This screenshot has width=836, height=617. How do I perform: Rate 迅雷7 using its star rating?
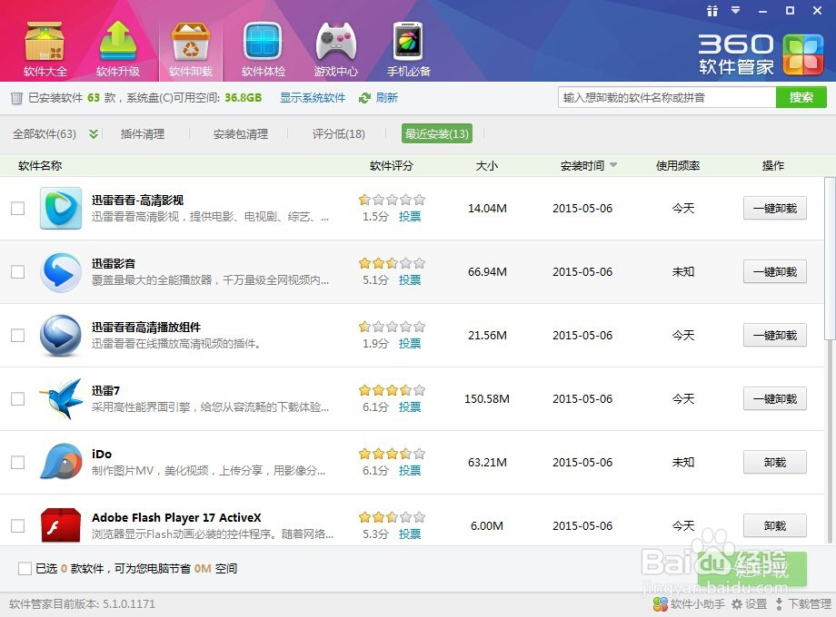pos(392,390)
